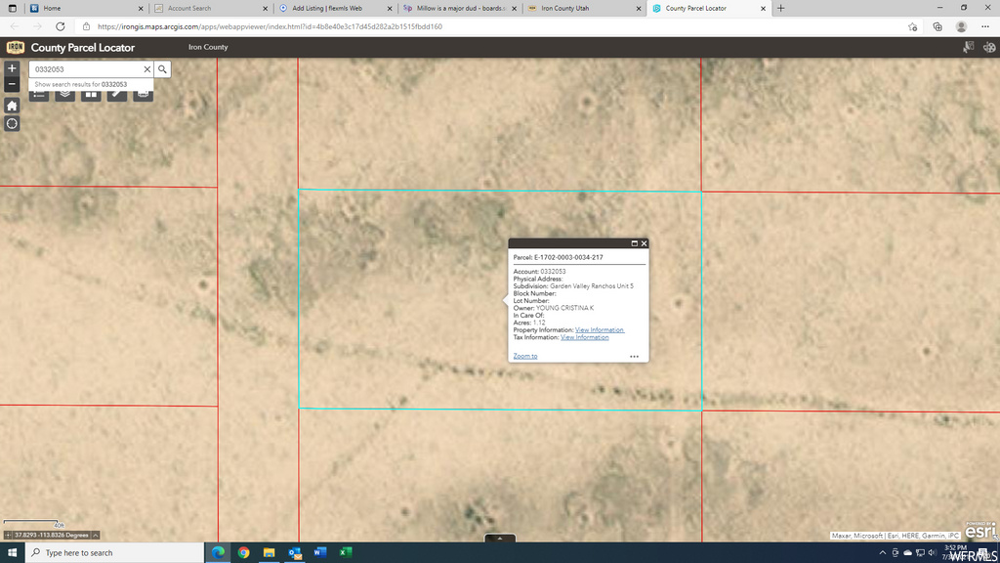Viewport: 1000px width, 563px height.
Task: Open the popup's three-dot actions menu
Action: point(634,357)
